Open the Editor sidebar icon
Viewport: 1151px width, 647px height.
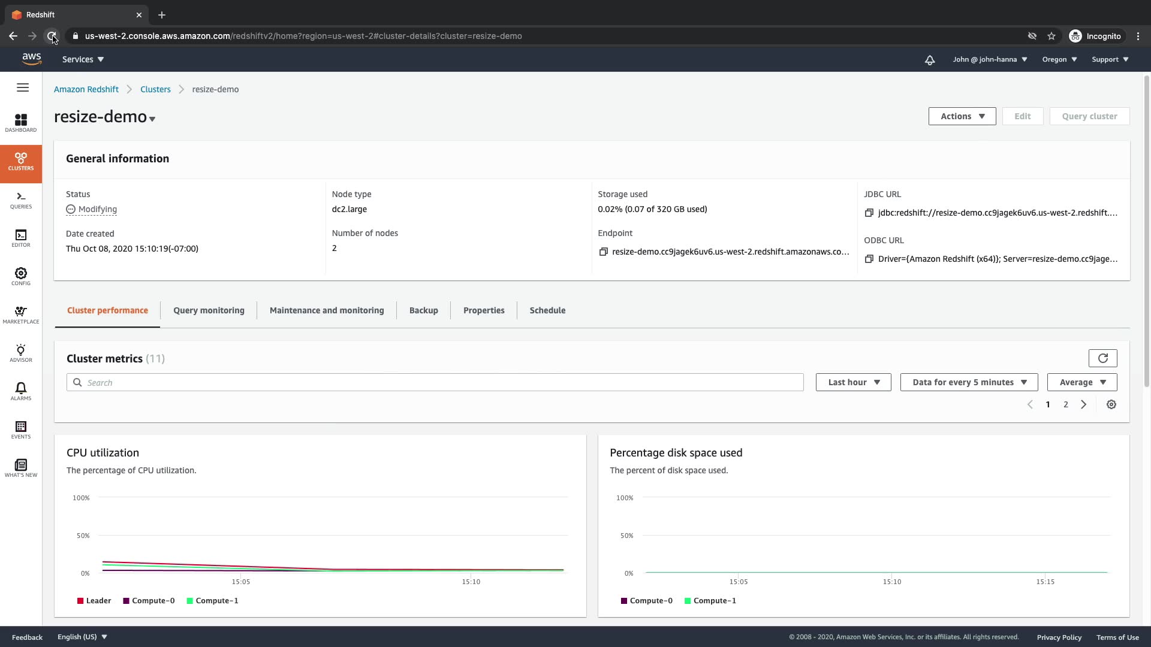coord(21,238)
